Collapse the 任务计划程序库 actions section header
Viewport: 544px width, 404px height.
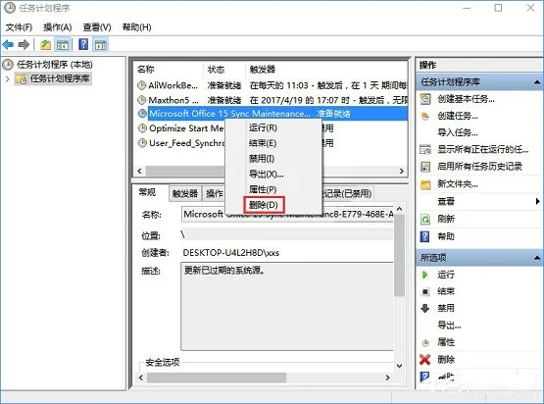[537, 82]
